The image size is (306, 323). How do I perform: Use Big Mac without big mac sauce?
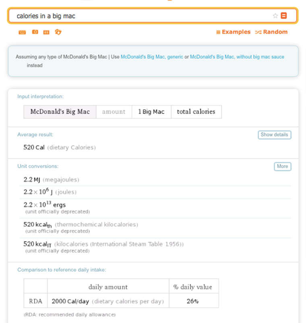pos(237,57)
